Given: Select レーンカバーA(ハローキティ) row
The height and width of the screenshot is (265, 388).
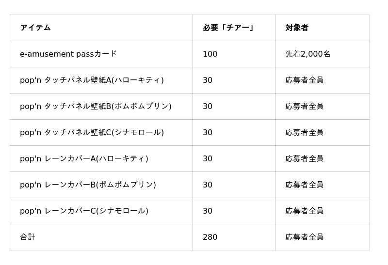Looking at the screenshot, I should (x=190, y=159).
